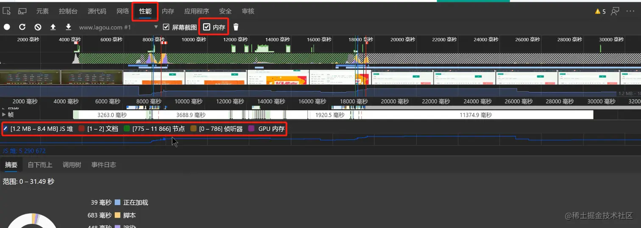Switch to the 自下而上 tab
This screenshot has height=228, width=641.
click(x=40, y=165)
